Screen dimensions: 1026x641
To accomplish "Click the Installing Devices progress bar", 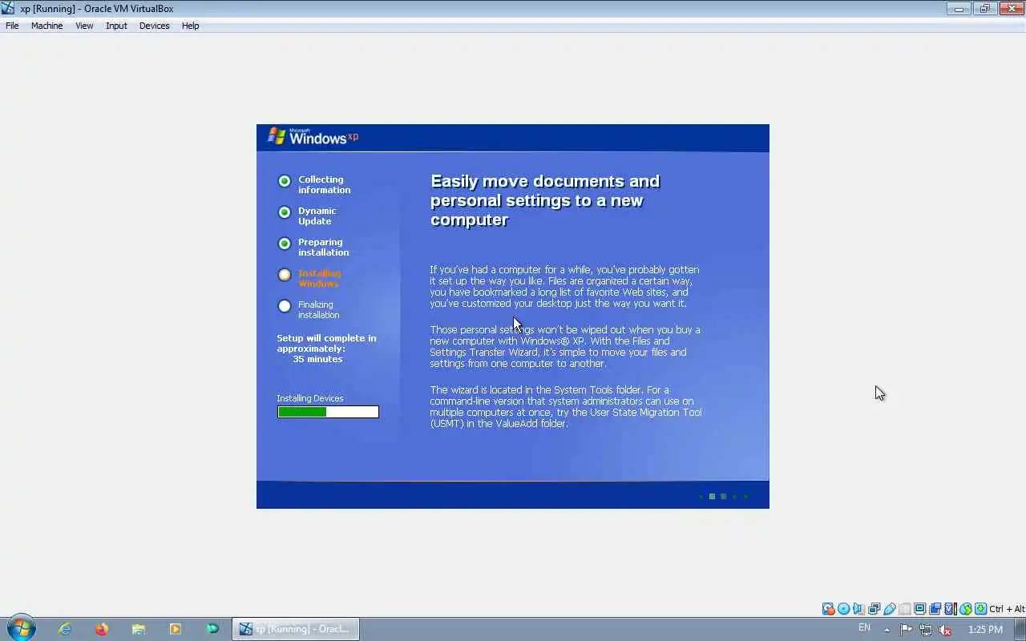I will pyautogui.click(x=328, y=412).
